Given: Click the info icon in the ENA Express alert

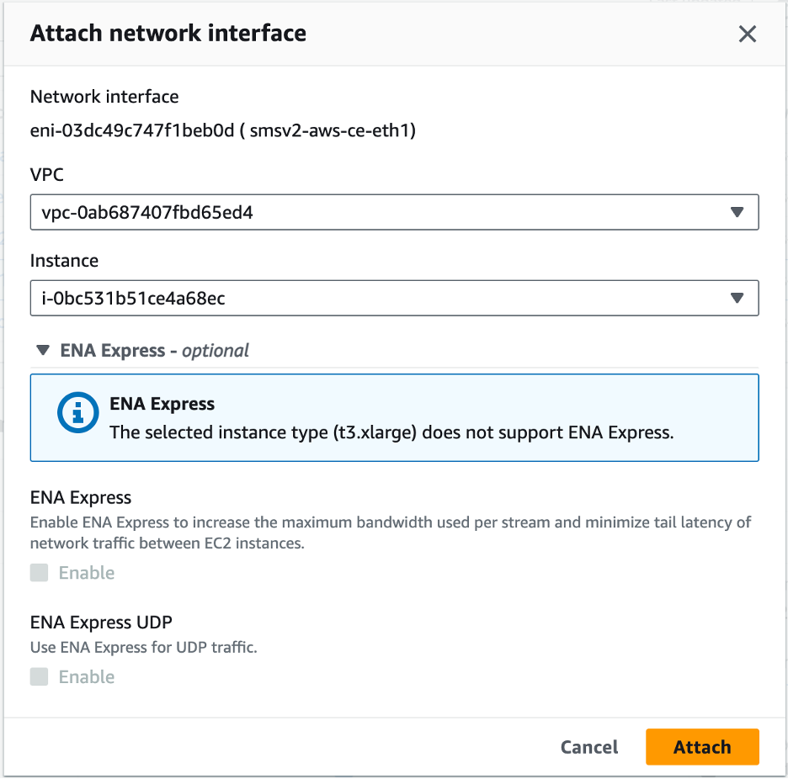Looking at the screenshot, I should click(x=77, y=412).
